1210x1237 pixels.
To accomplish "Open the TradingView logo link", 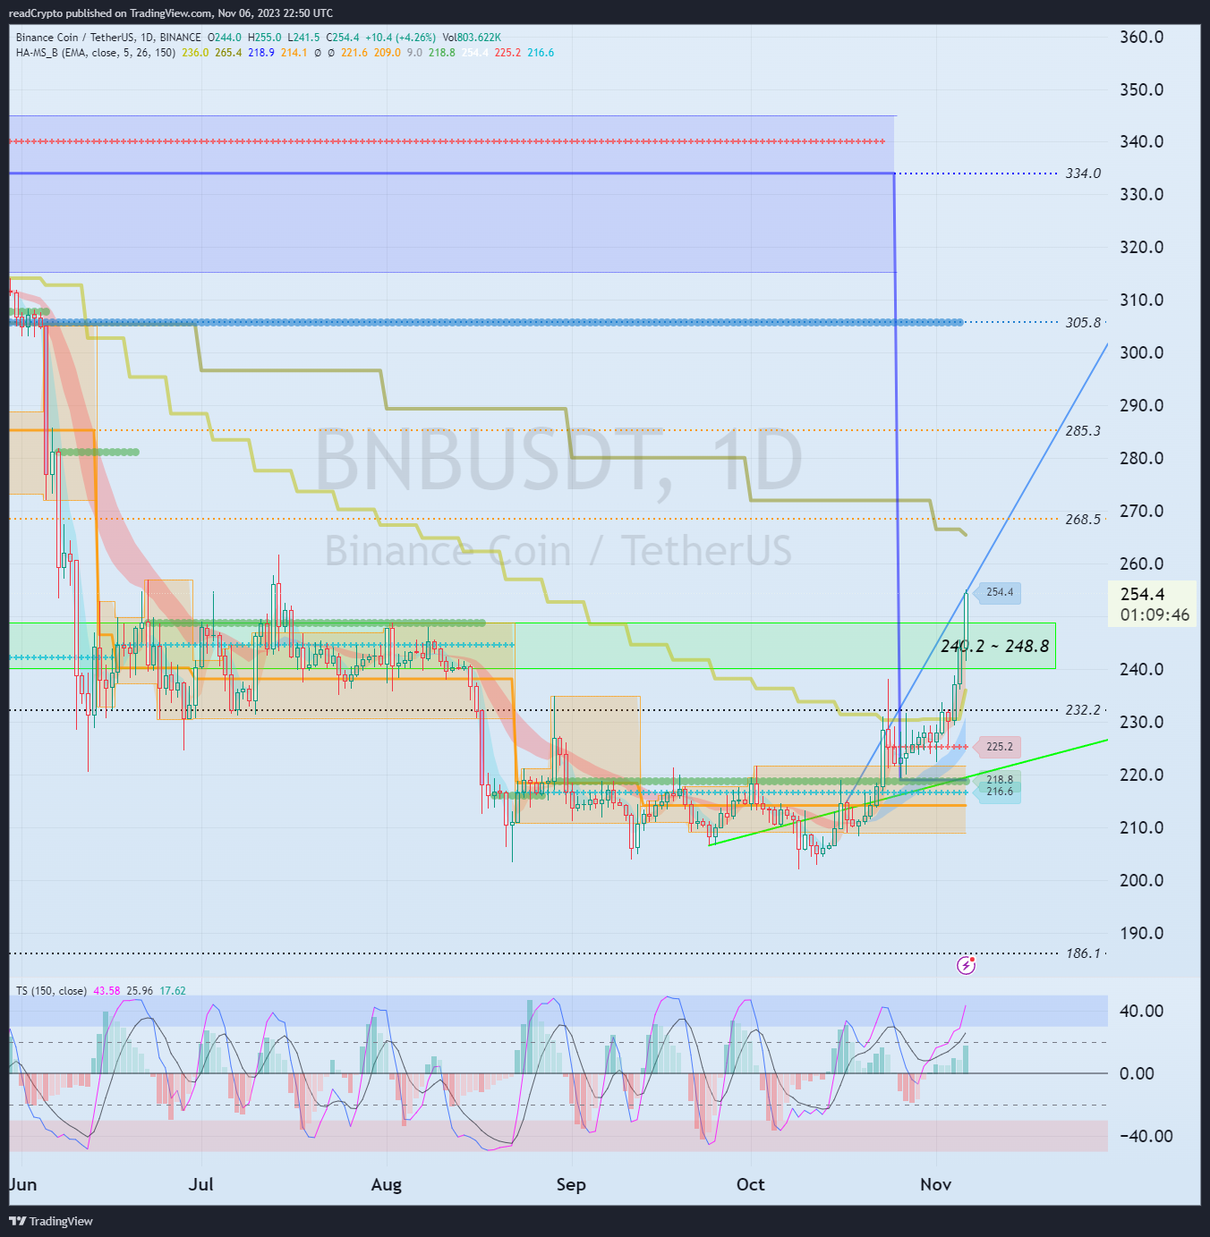I will [51, 1221].
